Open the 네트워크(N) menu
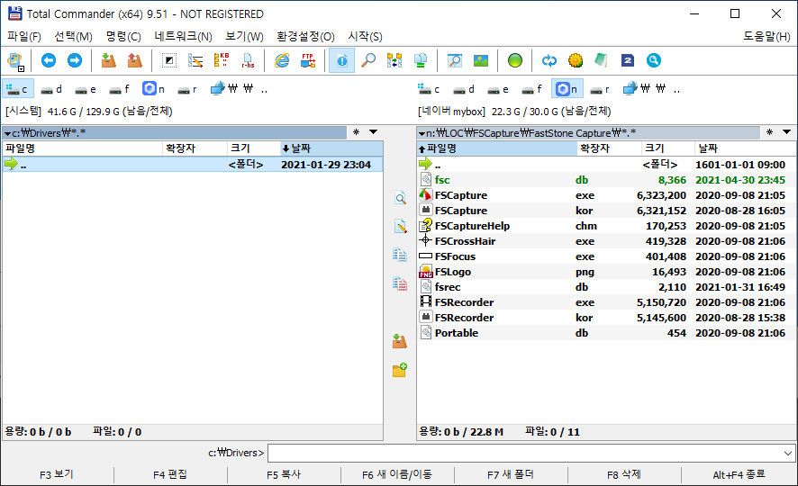Screen dimensions: 798x486 point(183,37)
